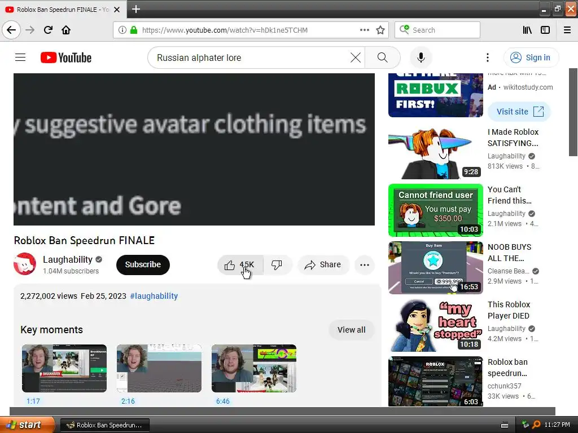Click the browser forward arrow
The image size is (578, 433).
coord(30,30)
